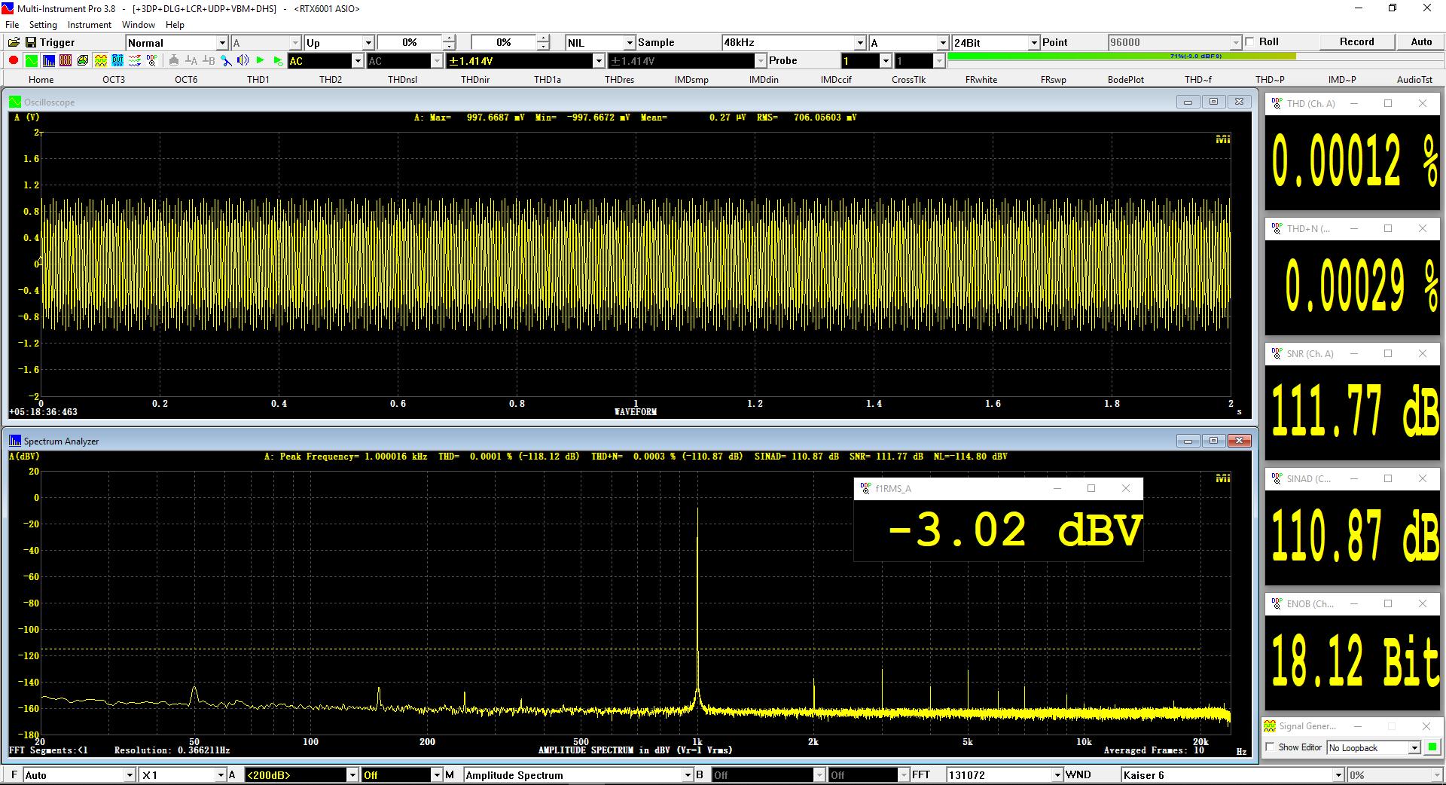Click the Record button
The image size is (1446, 785).
[1356, 42]
